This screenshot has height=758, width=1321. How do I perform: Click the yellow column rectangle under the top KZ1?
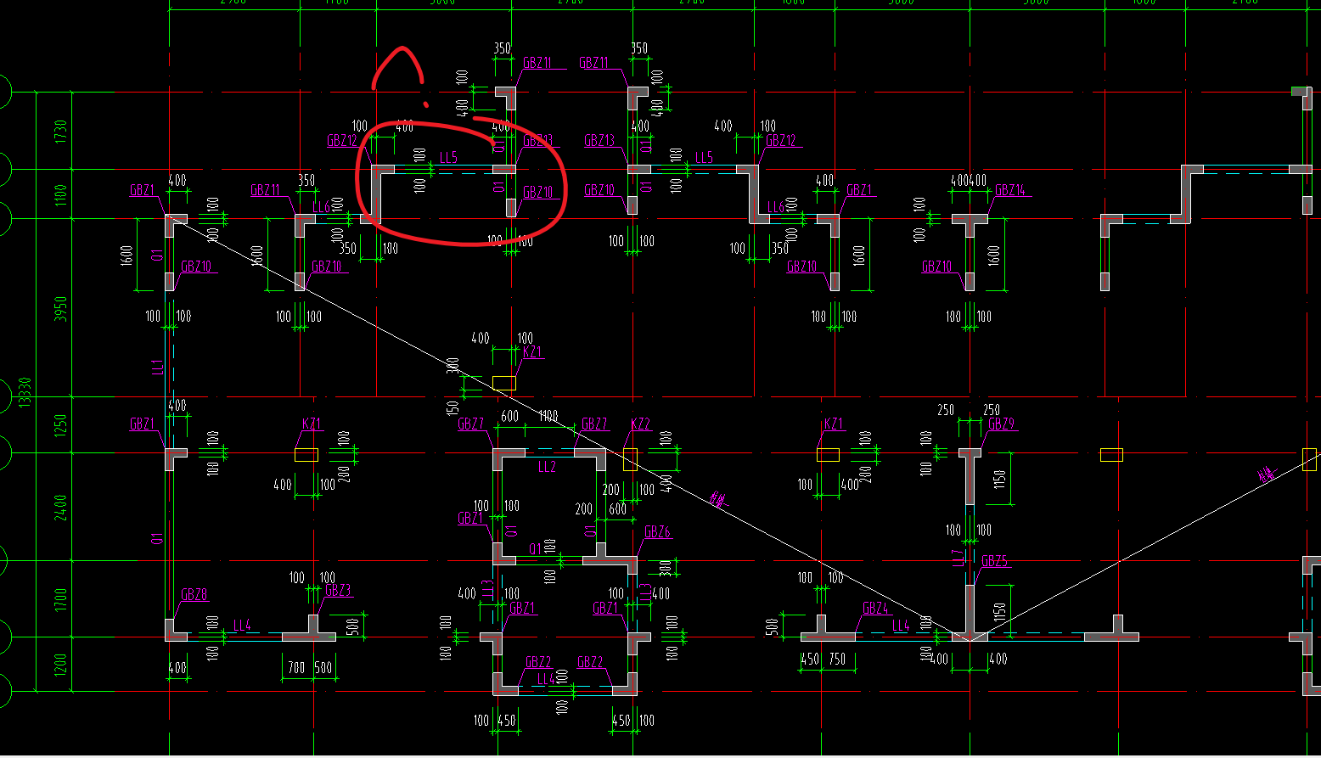pyautogui.click(x=503, y=383)
